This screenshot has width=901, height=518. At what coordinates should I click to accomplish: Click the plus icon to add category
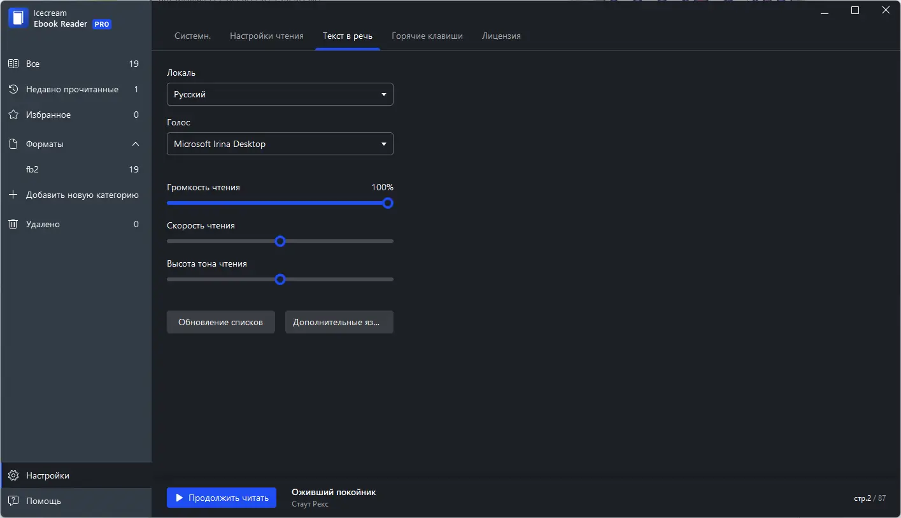click(13, 195)
